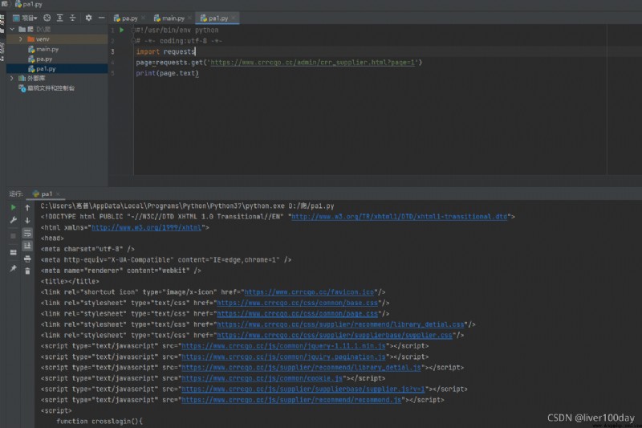Click the collapse all icon in project toolbar

click(x=72, y=18)
